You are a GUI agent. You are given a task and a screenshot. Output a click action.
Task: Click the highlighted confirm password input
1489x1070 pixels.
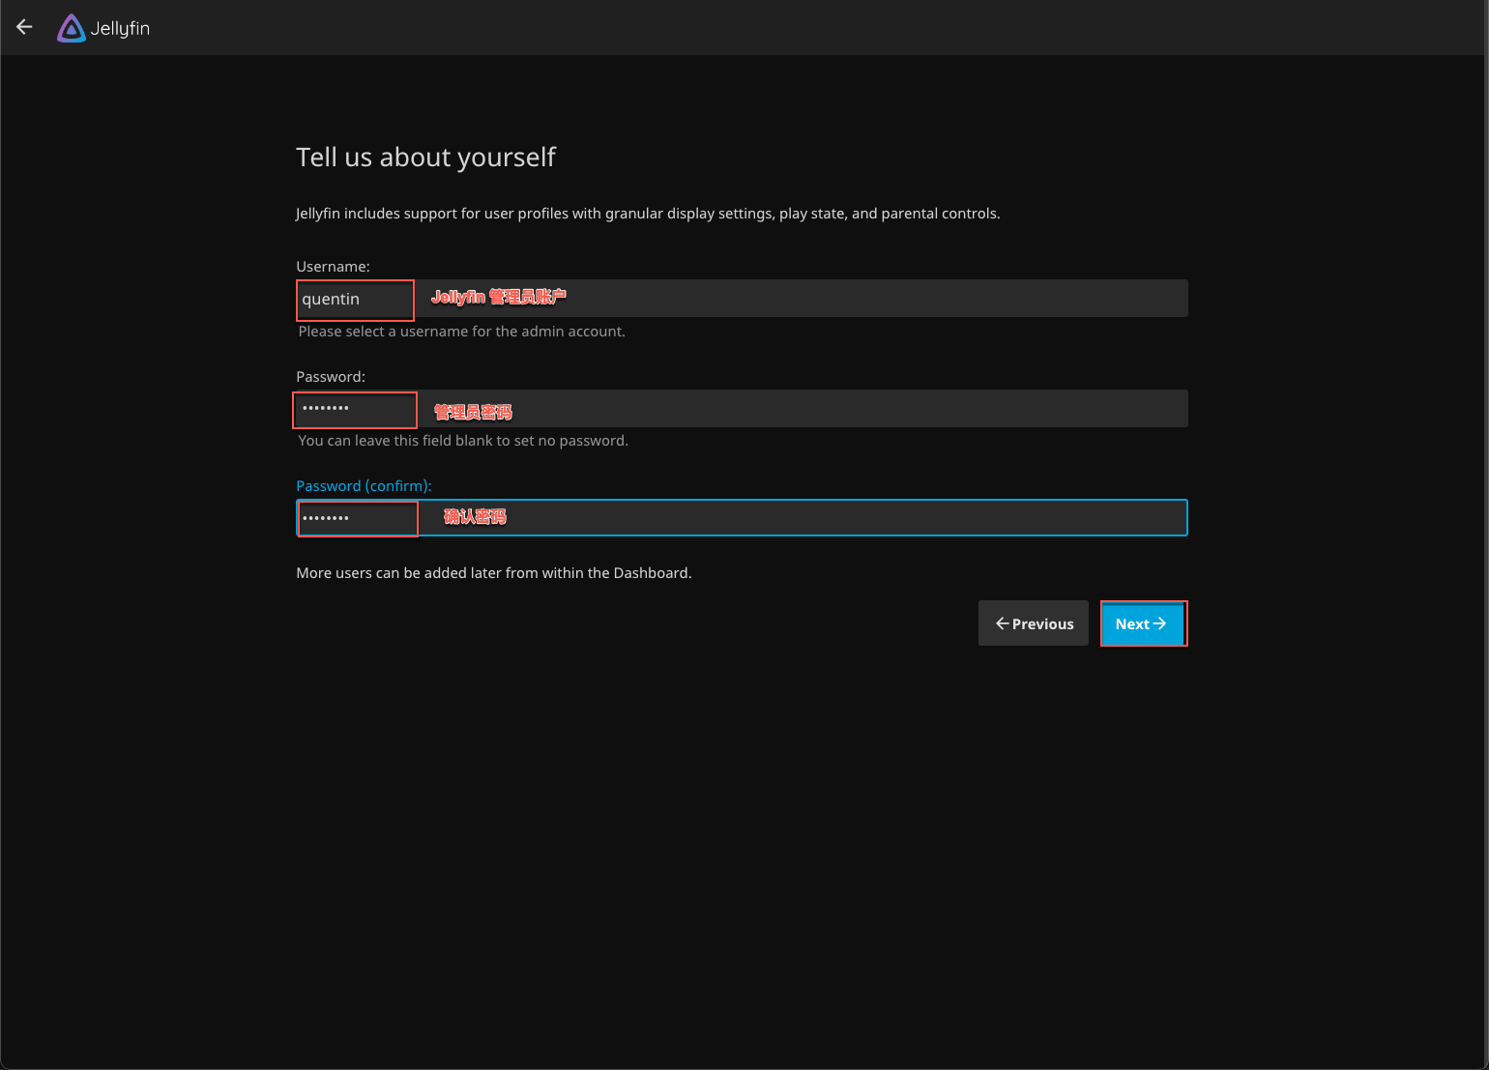pyautogui.click(x=357, y=518)
